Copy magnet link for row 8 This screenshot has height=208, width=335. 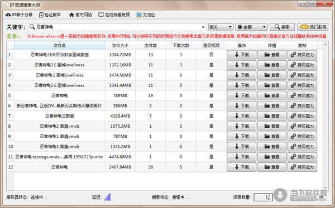click(x=302, y=126)
